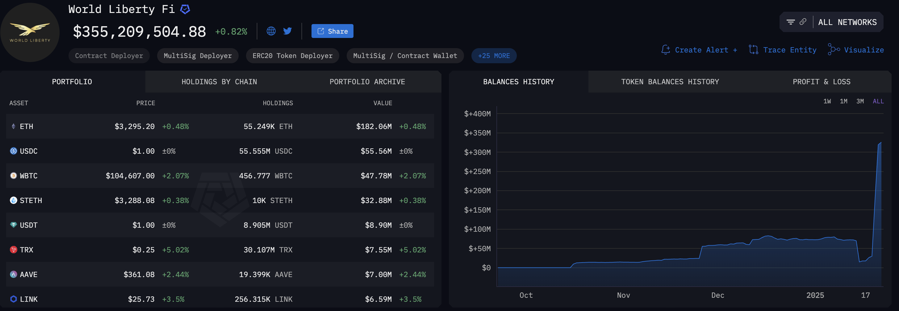This screenshot has height=311, width=899.
Task: Switch to Holdings By Chain tab
Action: click(x=219, y=82)
